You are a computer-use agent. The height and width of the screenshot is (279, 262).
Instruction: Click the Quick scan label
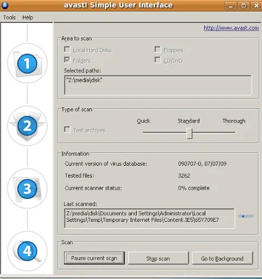tap(143, 121)
